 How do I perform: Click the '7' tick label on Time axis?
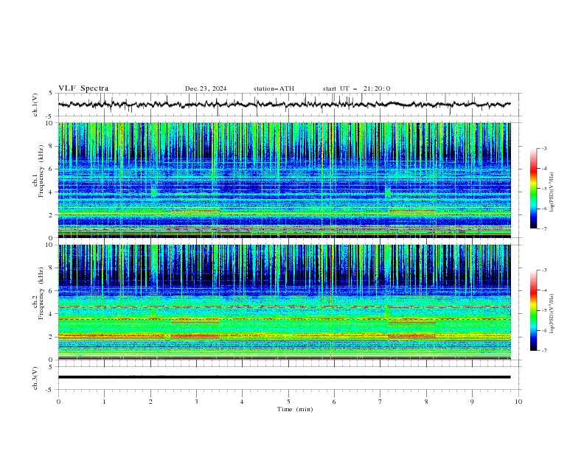pyautogui.click(x=380, y=402)
